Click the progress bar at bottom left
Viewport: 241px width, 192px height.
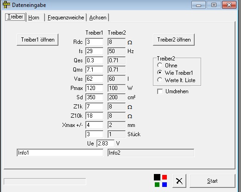(45, 181)
